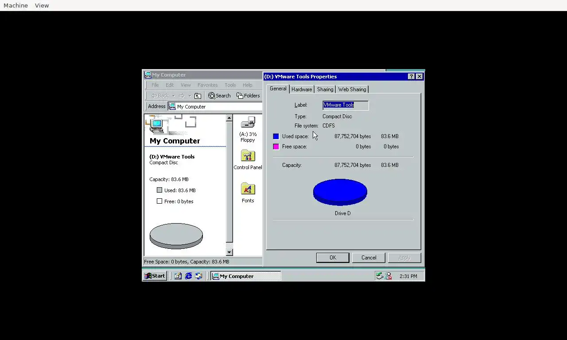This screenshot has width=567, height=340.
Task: Click the Forward arrow toolbar button
Action: pos(181,96)
